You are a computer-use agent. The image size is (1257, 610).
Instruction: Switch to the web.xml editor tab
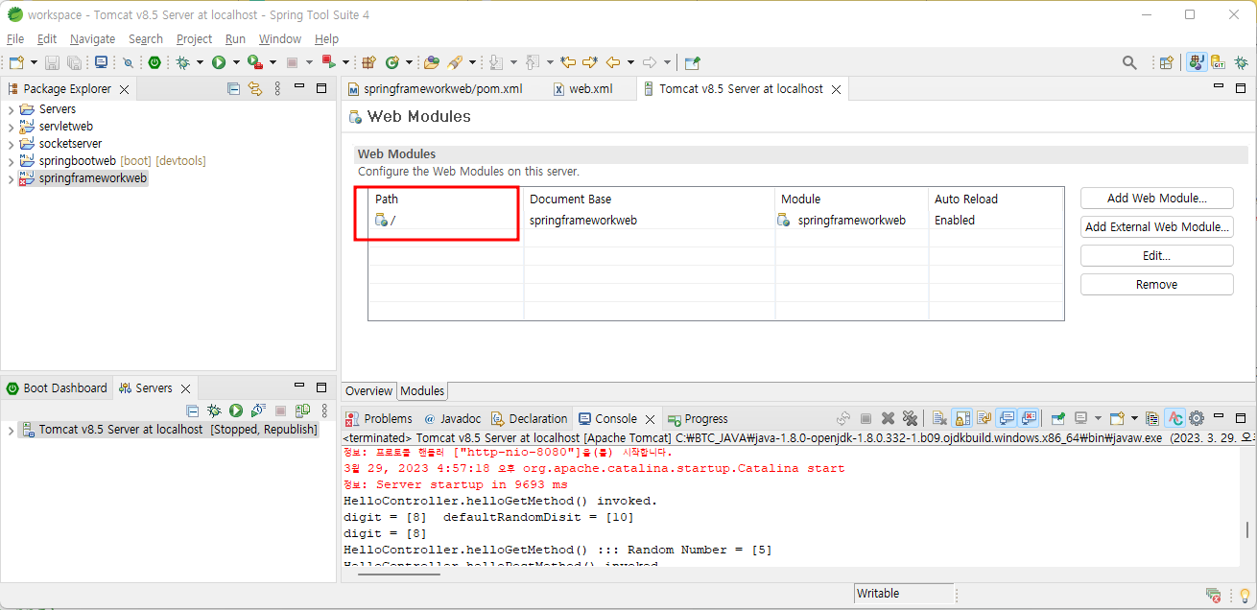(x=582, y=88)
